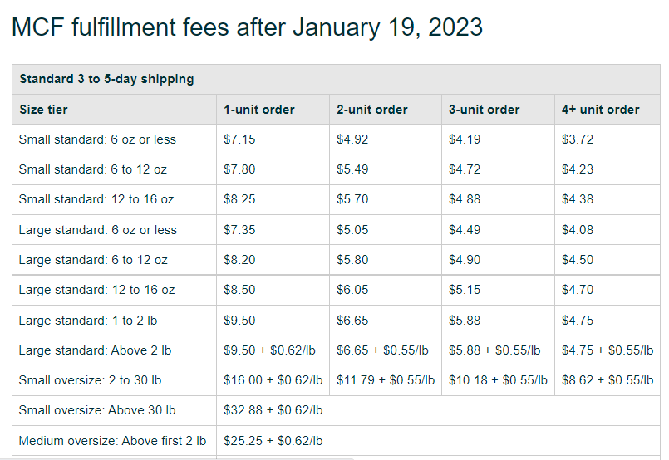669x460 pixels.
Task: Click the Size tier column header
Action: [x=43, y=110]
